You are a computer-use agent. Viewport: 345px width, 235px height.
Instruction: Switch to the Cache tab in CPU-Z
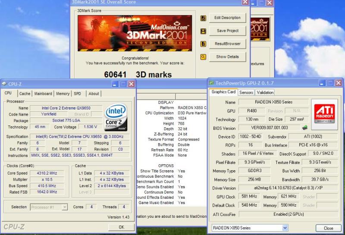point(25,94)
